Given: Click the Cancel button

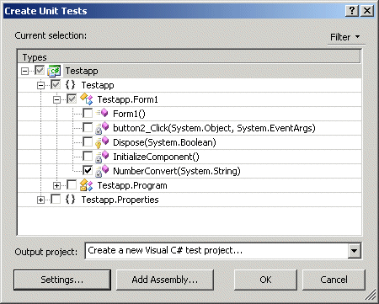Looking at the screenshot, I should (x=334, y=280).
